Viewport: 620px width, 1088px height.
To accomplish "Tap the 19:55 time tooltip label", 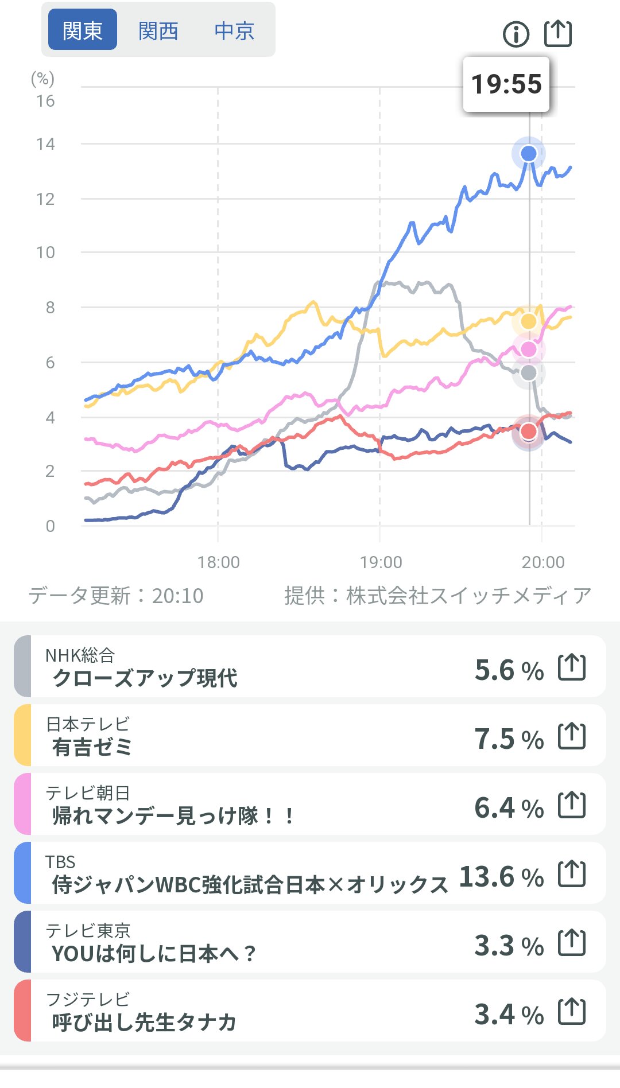I will (506, 84).
